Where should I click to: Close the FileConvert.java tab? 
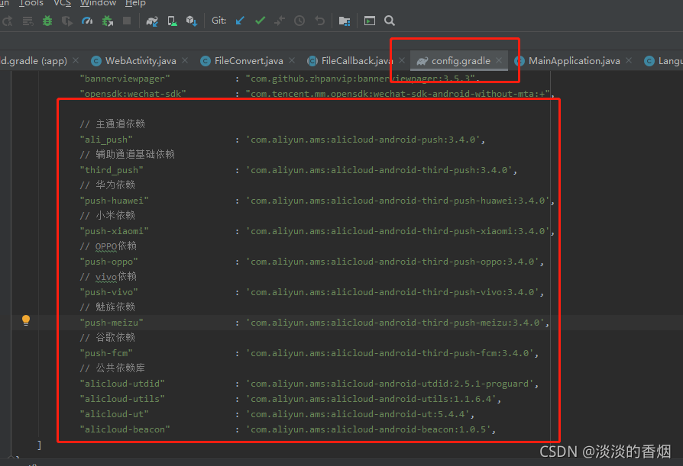(292, 60)
